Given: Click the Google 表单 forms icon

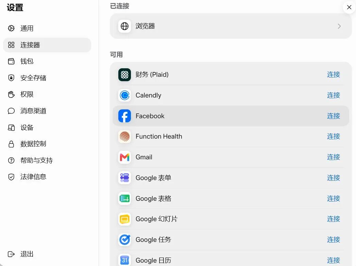Looking at the screenshot, I should pyautogui.click(x=124, y=178).
